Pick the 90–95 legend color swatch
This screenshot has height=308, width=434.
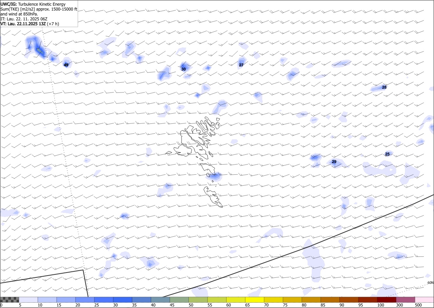(348, 300)
